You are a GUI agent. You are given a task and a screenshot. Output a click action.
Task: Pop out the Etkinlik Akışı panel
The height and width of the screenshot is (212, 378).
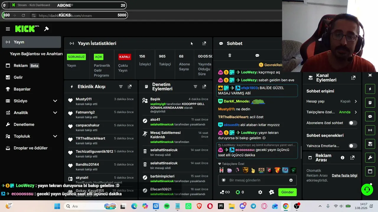pyautogui.click(x=130, y=87)
